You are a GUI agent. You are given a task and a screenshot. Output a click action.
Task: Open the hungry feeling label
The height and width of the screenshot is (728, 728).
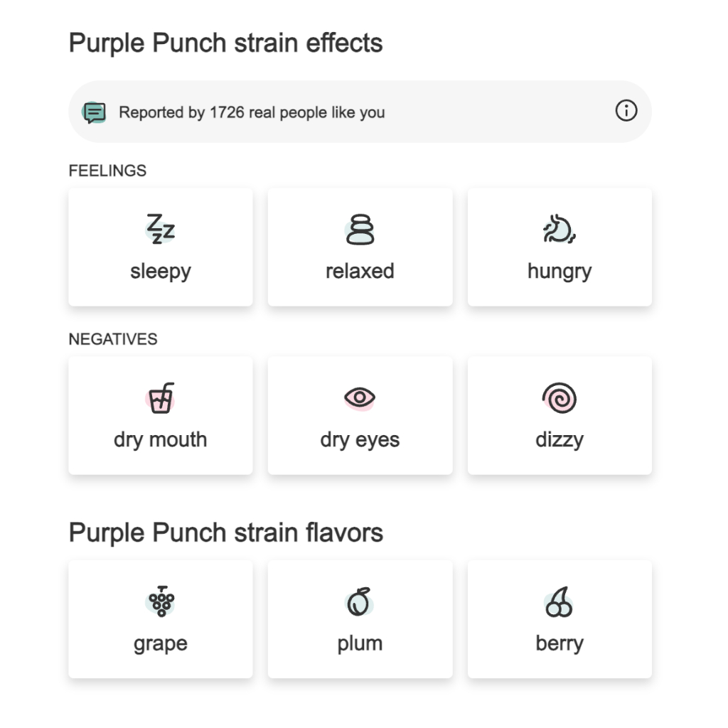(x=560, y=271)
